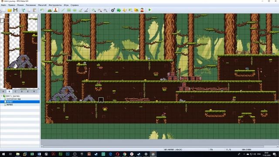
Task: Select the white-bordered event near stone ruins
Action: tap(101, 100)
